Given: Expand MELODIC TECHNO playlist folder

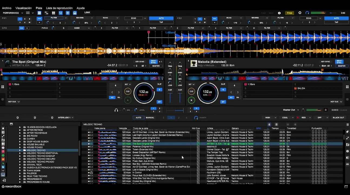Looking at the screenshot, I should click(20, 150).
